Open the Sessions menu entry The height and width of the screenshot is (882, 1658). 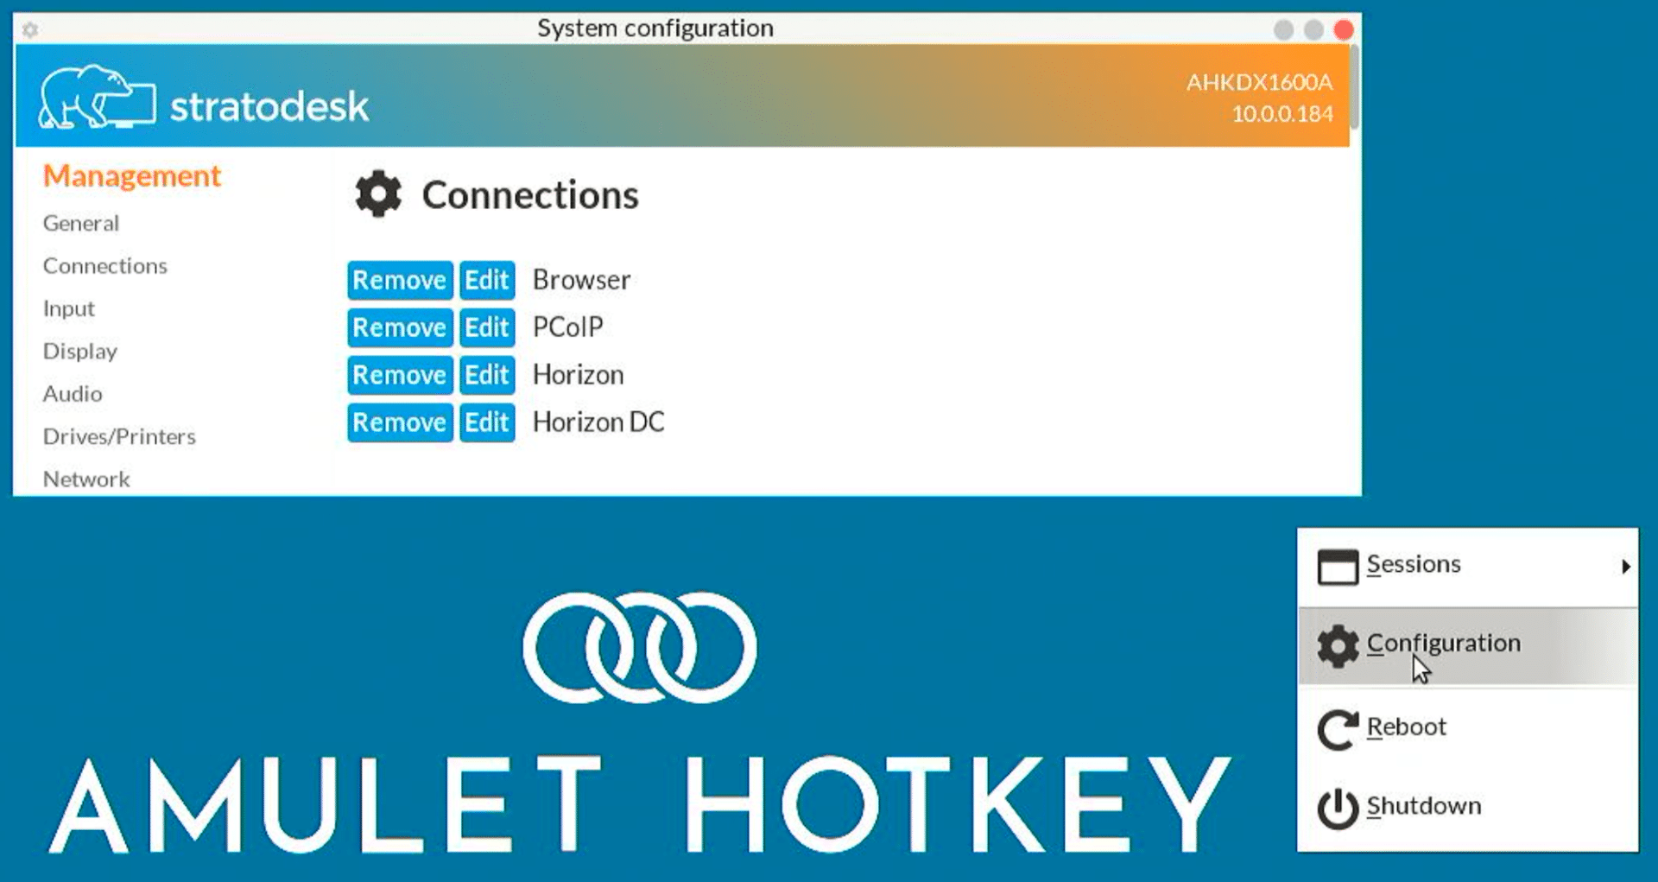pyautogui.click(x=1467, y=567)
